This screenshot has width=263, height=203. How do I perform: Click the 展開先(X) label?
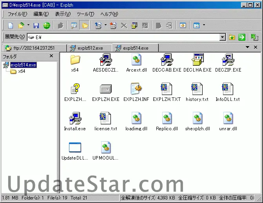(x=15, y=37)
